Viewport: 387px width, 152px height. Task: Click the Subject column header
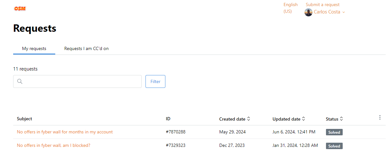click(x=24, y=119)
